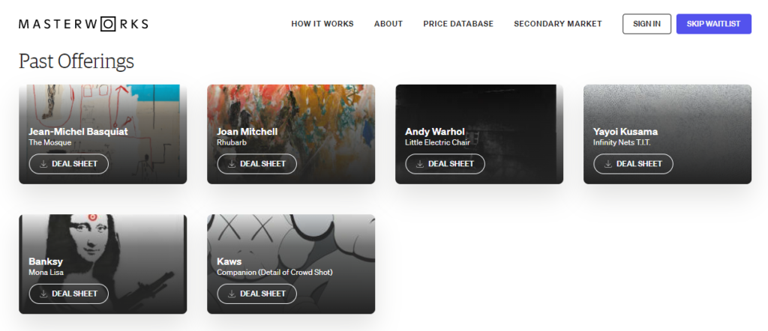Navigate to Secondary Market
768x331 pixels.
(558, 24)
